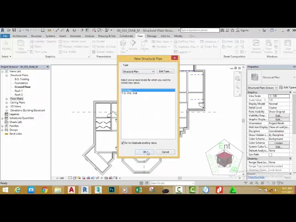Viewport: 296px width, 222px height.
Task: Select T.O. Fnd. Wall level in the list
Action: coord(148,93)
